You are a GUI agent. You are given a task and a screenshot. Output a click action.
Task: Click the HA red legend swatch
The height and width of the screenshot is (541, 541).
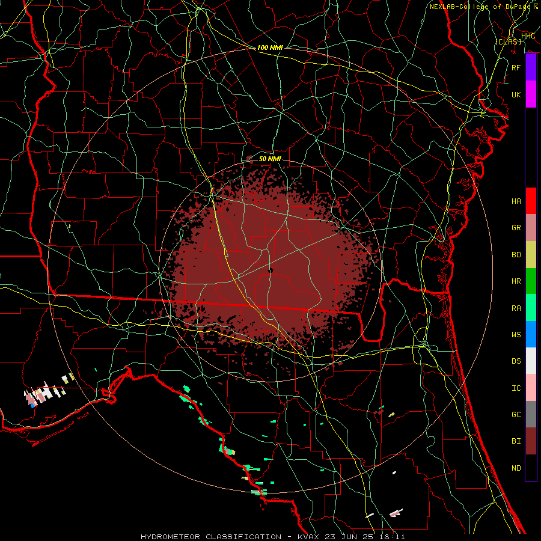pyautogui.click(x=531, y=201)
